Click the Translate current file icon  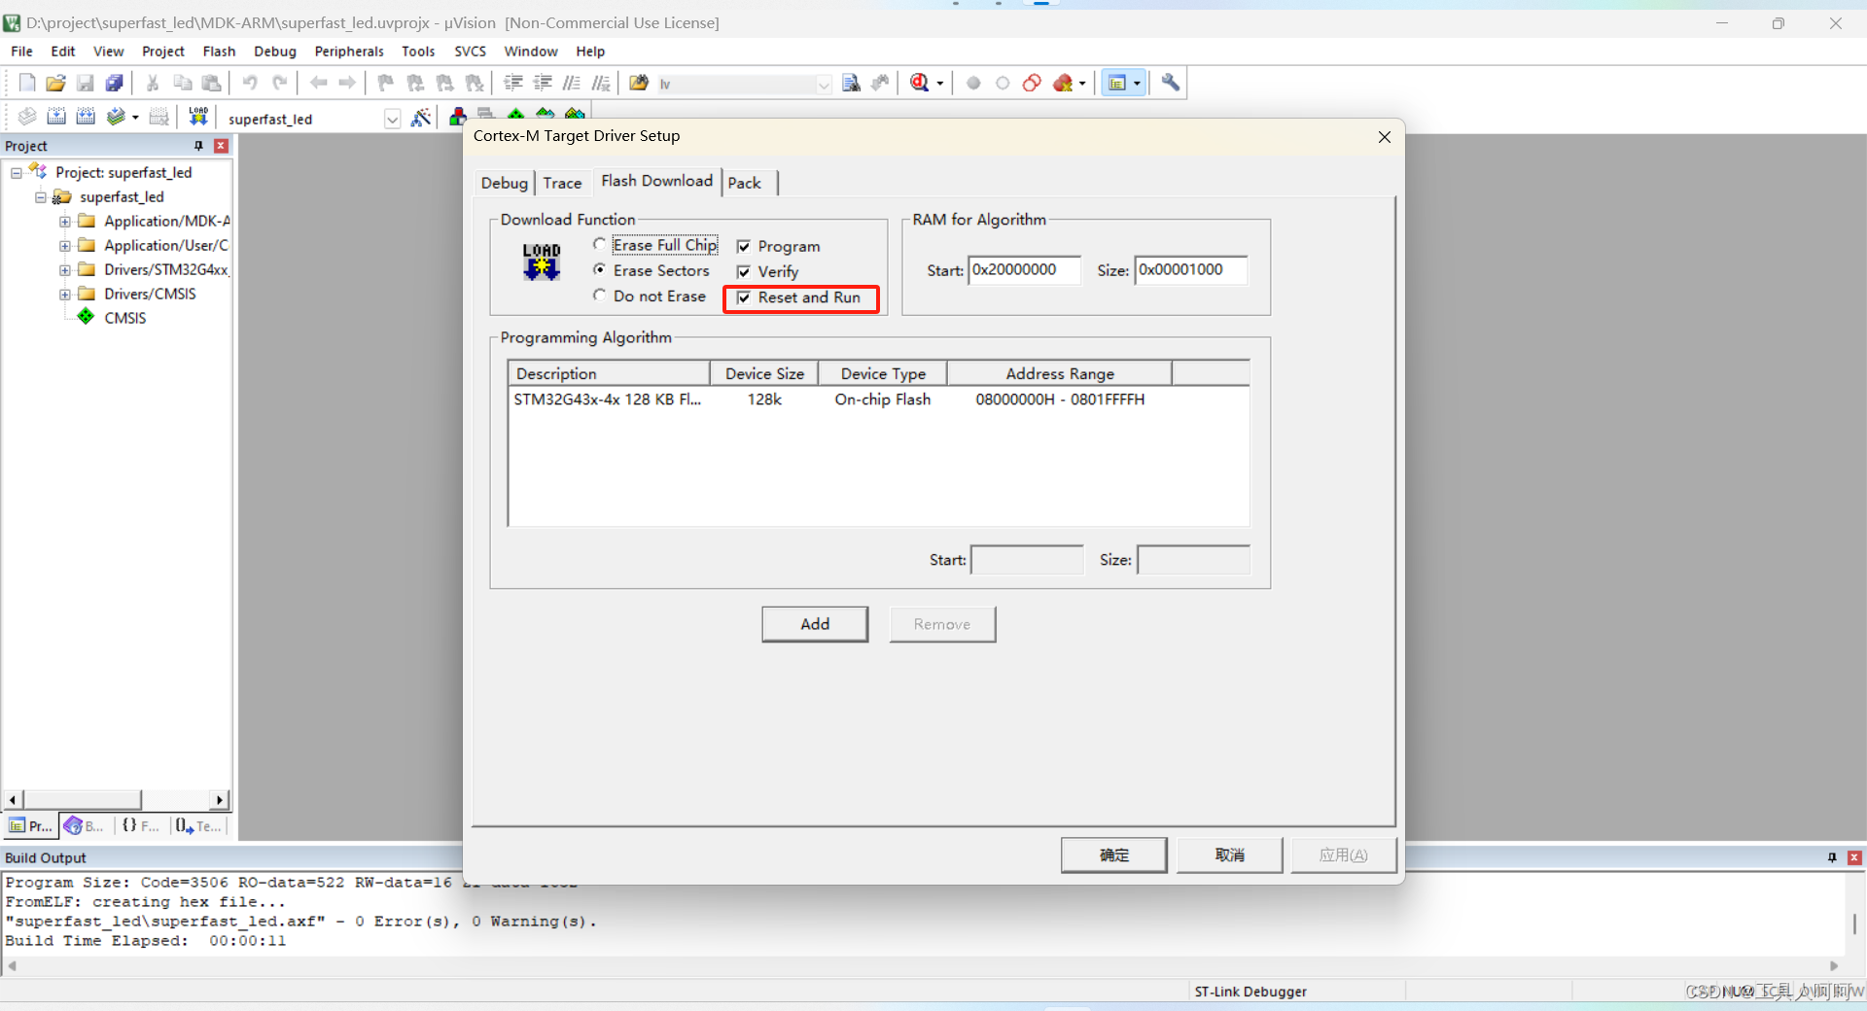27,118
